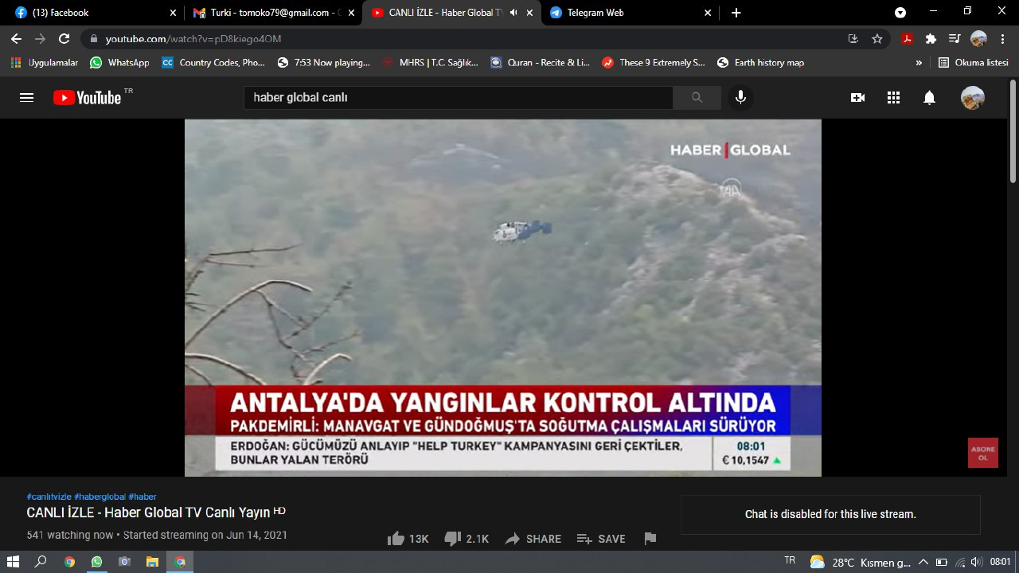
Task: Open Chrome profile avatar
Action: coord(979,38)
